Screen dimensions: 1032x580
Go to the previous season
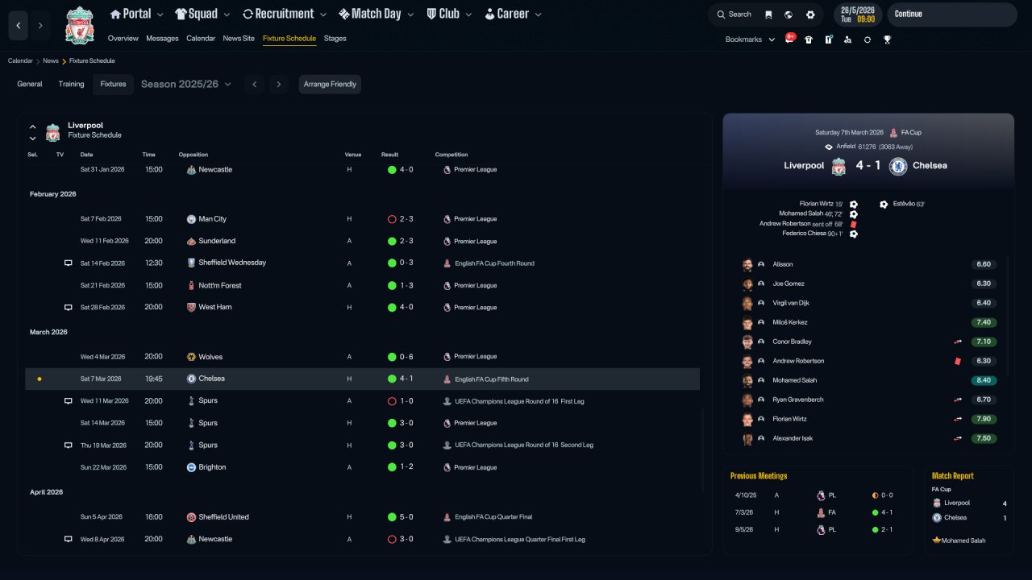click(x=254, y=85)
